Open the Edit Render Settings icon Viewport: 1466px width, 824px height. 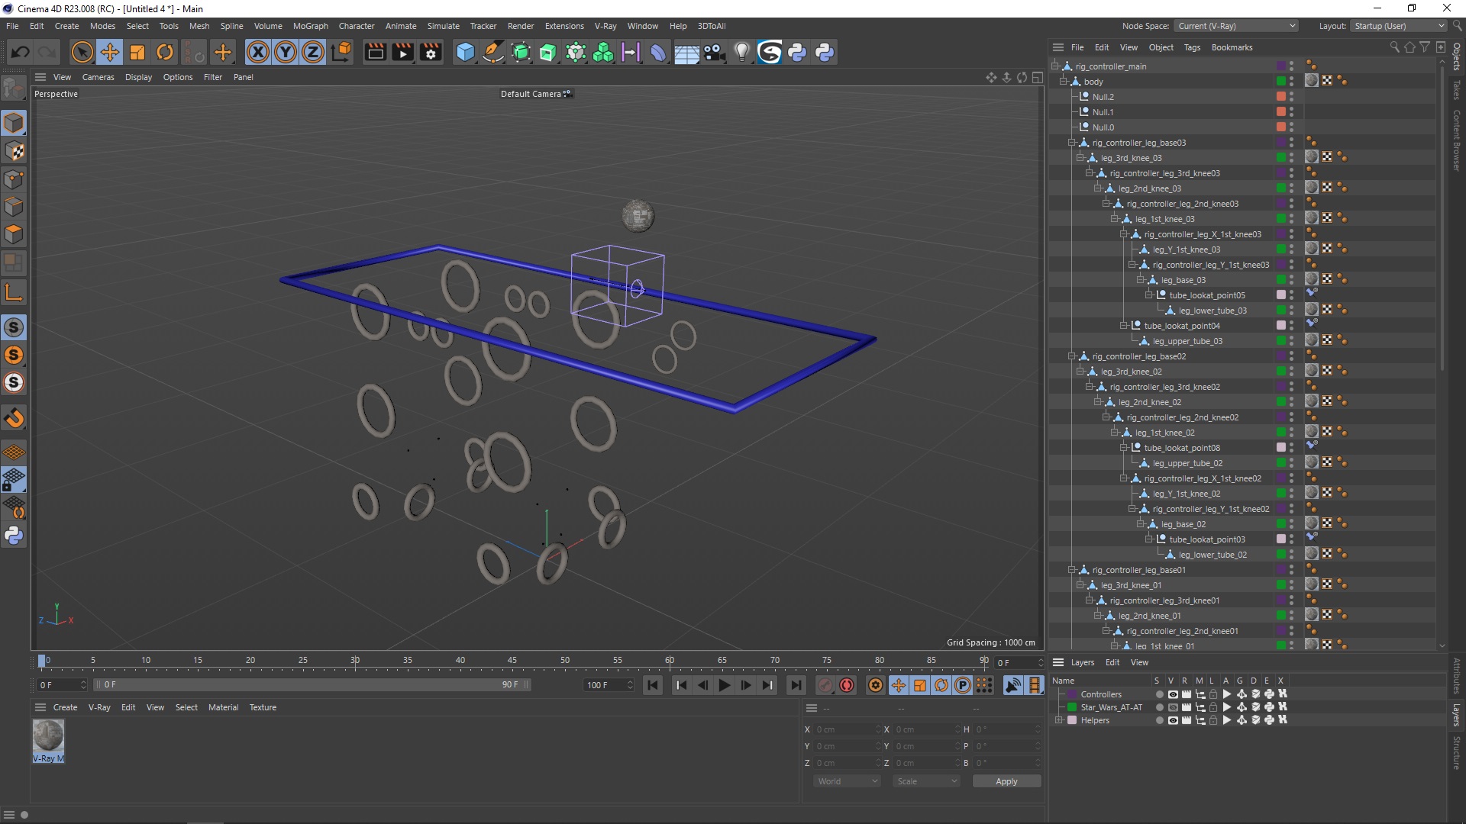pyautogui.click(x=431, y=52)
